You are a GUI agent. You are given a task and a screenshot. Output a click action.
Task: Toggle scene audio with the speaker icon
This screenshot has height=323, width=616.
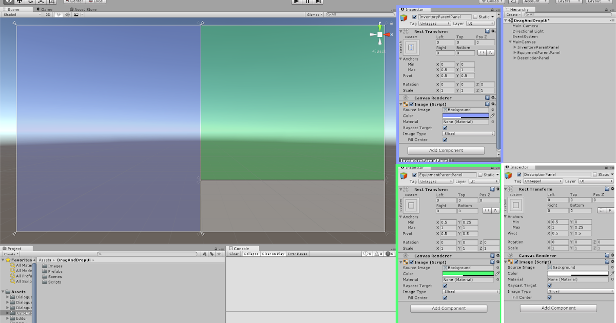[x=68, y=15]
